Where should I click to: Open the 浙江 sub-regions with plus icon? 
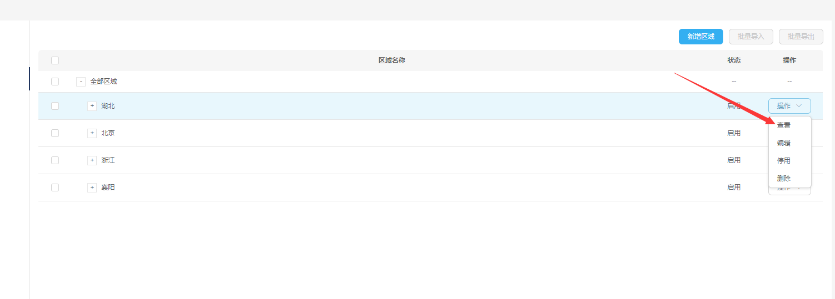[x=92, y=160]
